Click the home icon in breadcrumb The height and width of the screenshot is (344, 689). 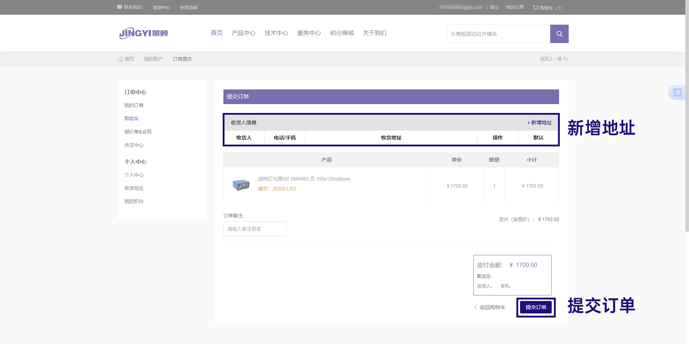click(120, 59)
